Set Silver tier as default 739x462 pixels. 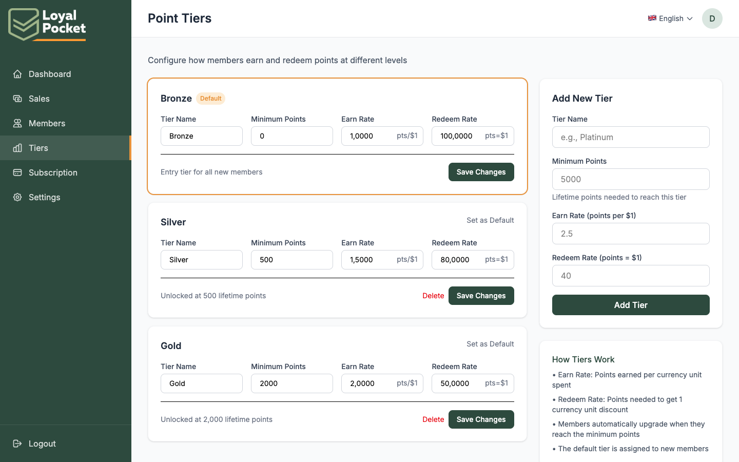(x=490, y=220)
